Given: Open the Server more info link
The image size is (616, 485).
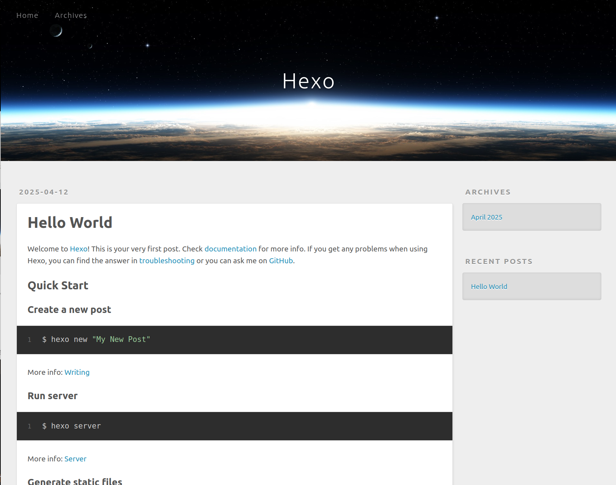Looking at the screenshot, I should (75, 459).
